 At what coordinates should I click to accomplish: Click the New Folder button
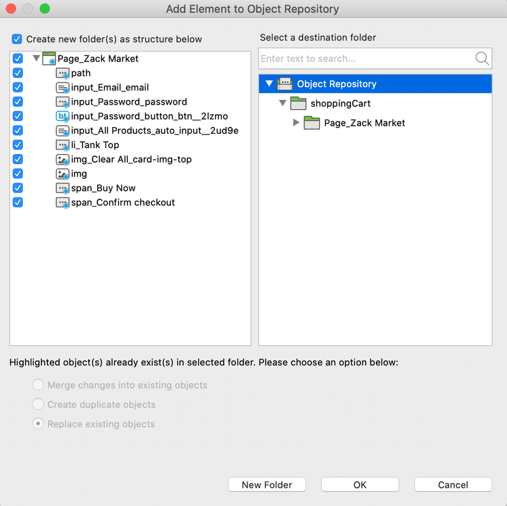pos(267,484)
